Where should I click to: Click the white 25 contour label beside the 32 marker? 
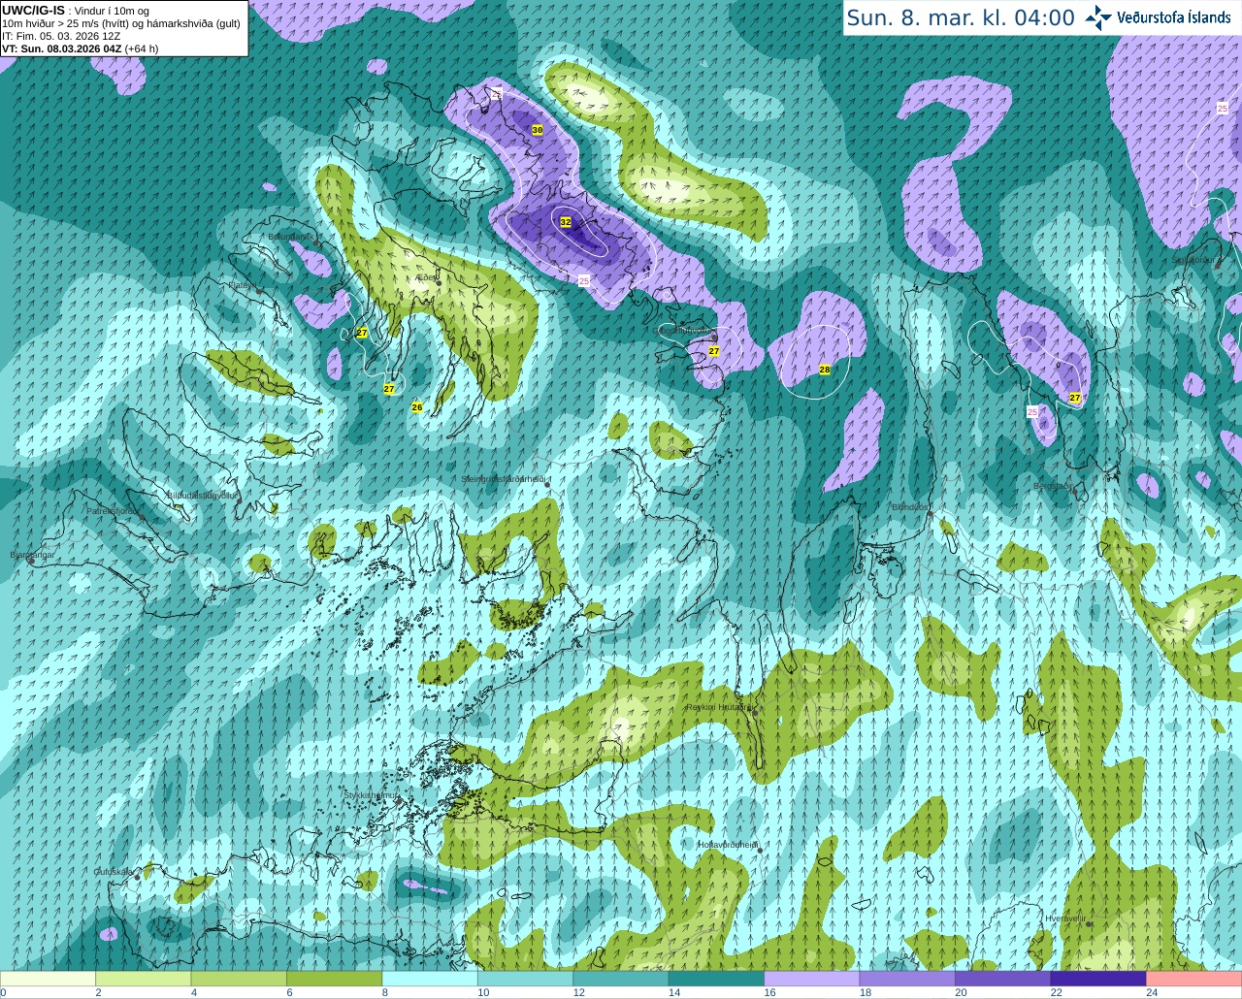584,280
